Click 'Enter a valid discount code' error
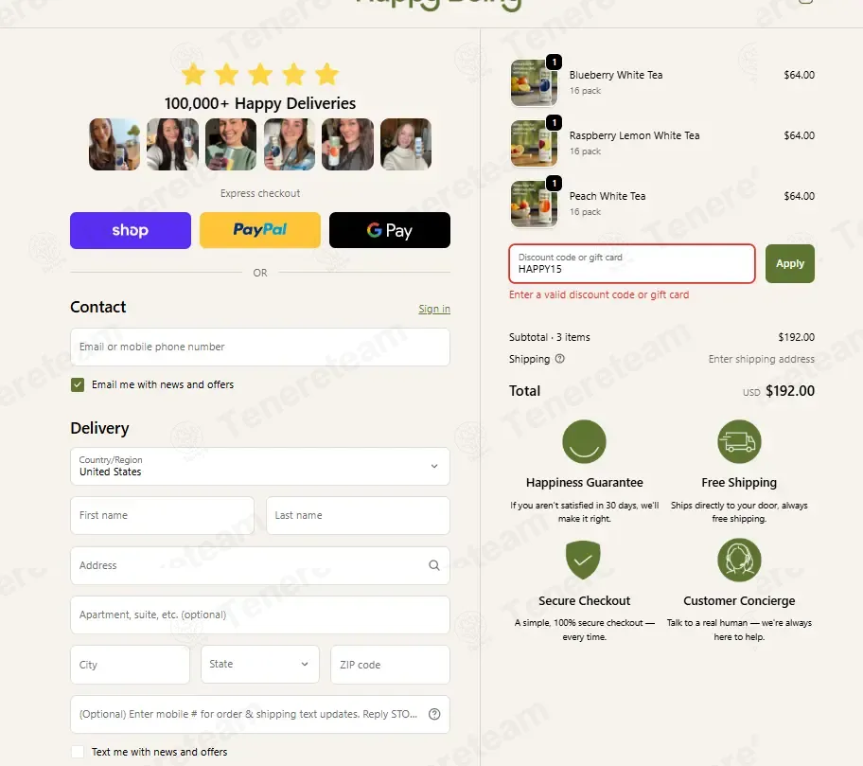Screen dimensions: 863x766 click(x=599, y=294)
